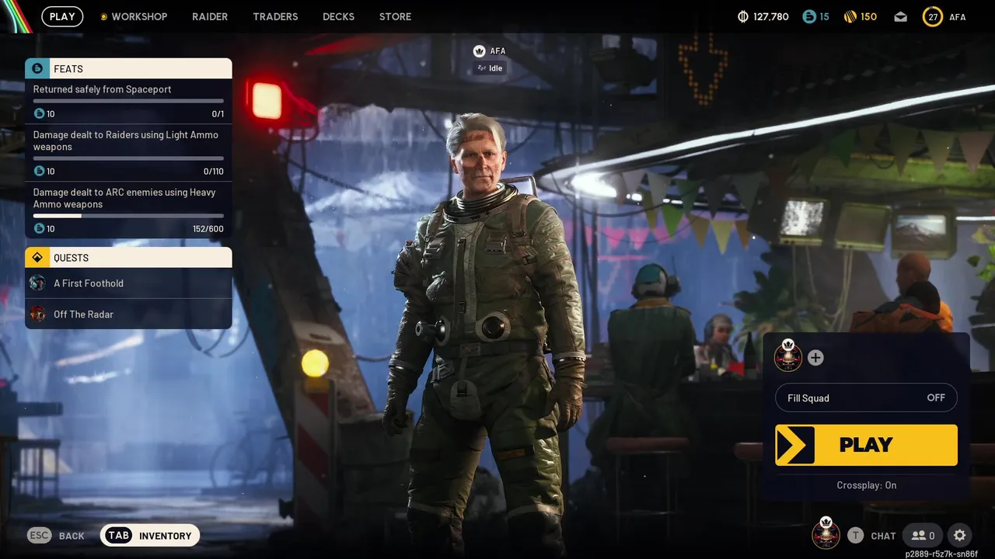Click the Spaceport feat progress bar
The image size is (995, 559).
tap(128, 101)
